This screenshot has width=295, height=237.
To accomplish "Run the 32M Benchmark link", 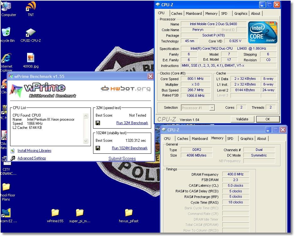I will (132, 123).
